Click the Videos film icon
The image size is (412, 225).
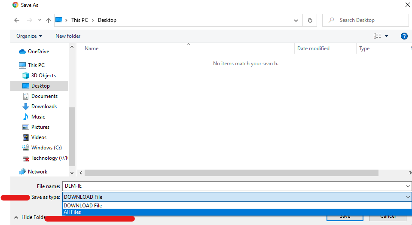[x=25, y=137]
